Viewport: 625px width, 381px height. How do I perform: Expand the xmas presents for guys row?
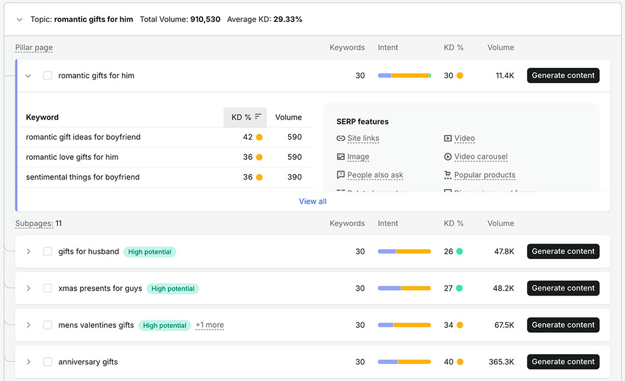[28, 288]
